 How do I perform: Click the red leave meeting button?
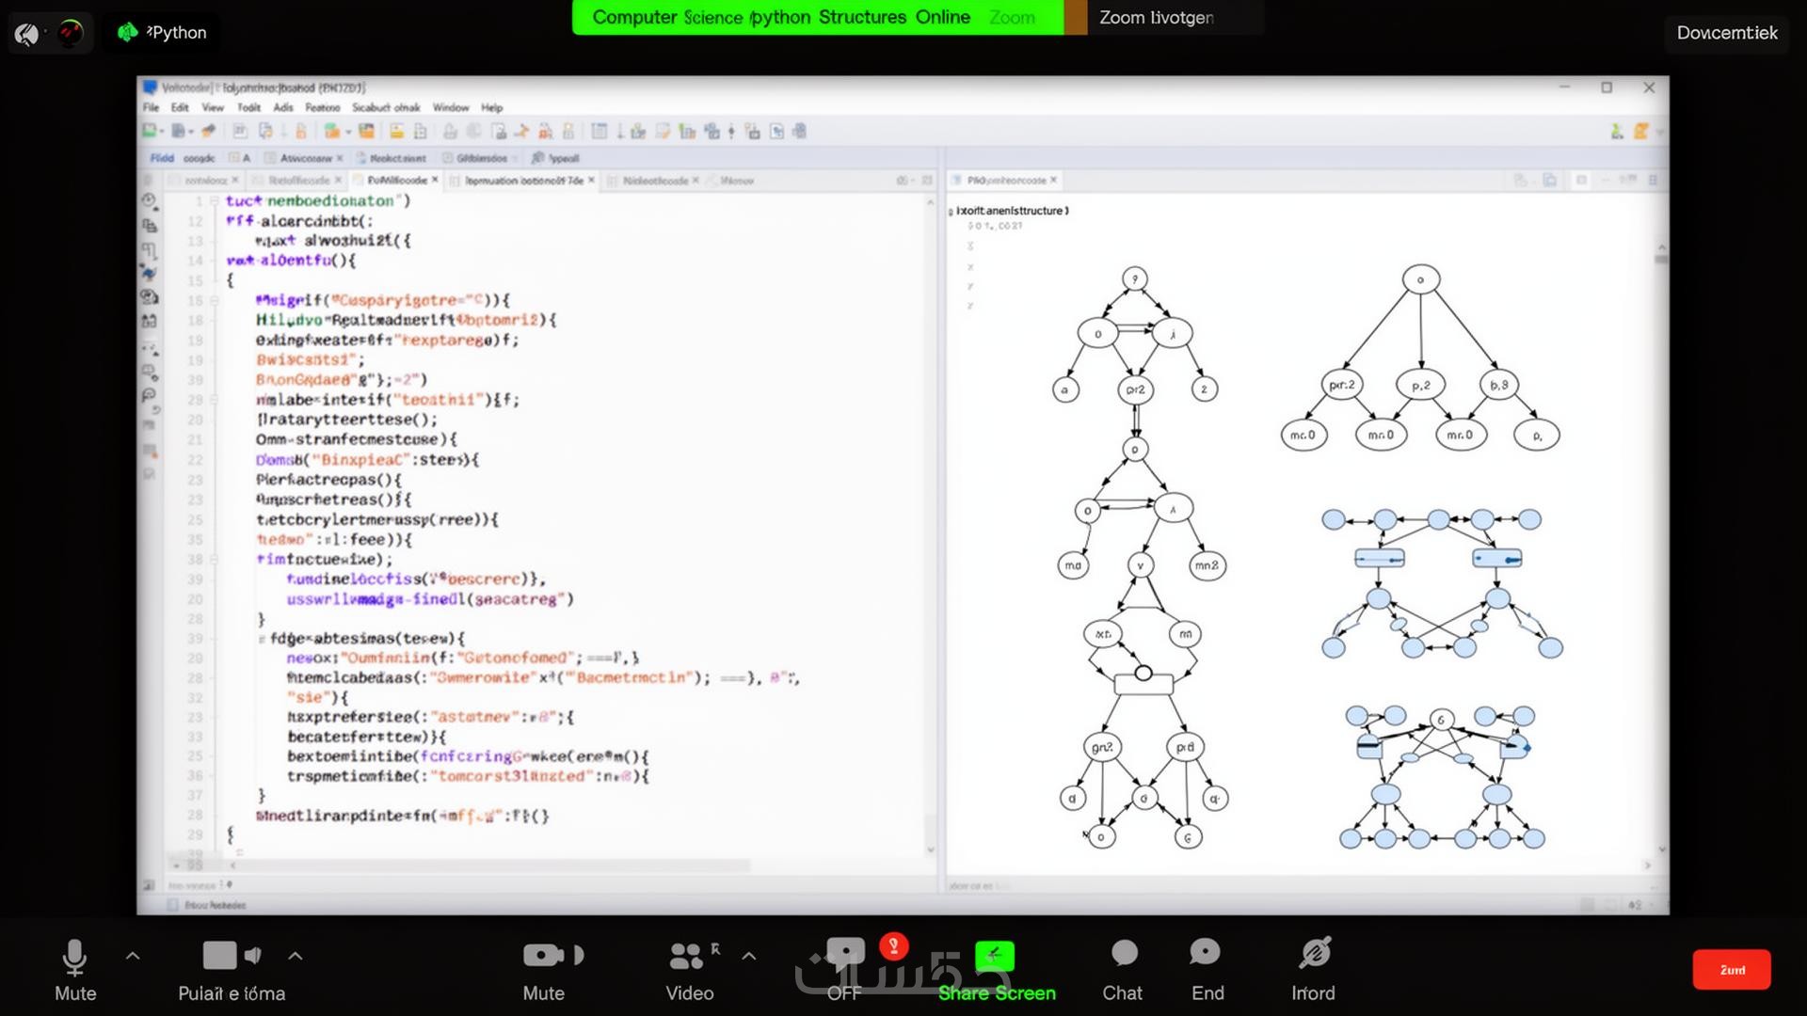(x=1731, y=970)
